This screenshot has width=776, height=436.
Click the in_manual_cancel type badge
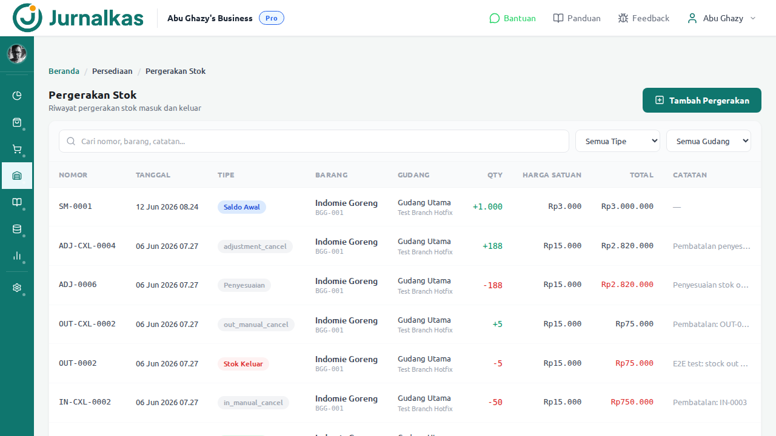point(253,403)
